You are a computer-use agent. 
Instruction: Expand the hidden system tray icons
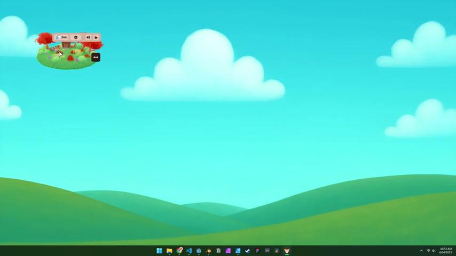click(421, 251)
